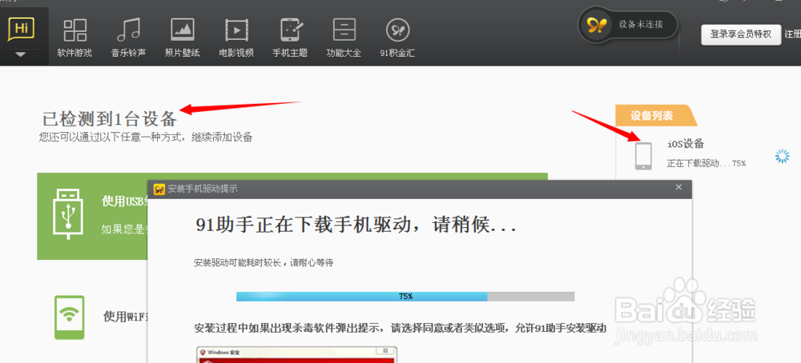
Task: Click the 91助手正在下载手机驱动 dialog heading
Action: point(356,225)
